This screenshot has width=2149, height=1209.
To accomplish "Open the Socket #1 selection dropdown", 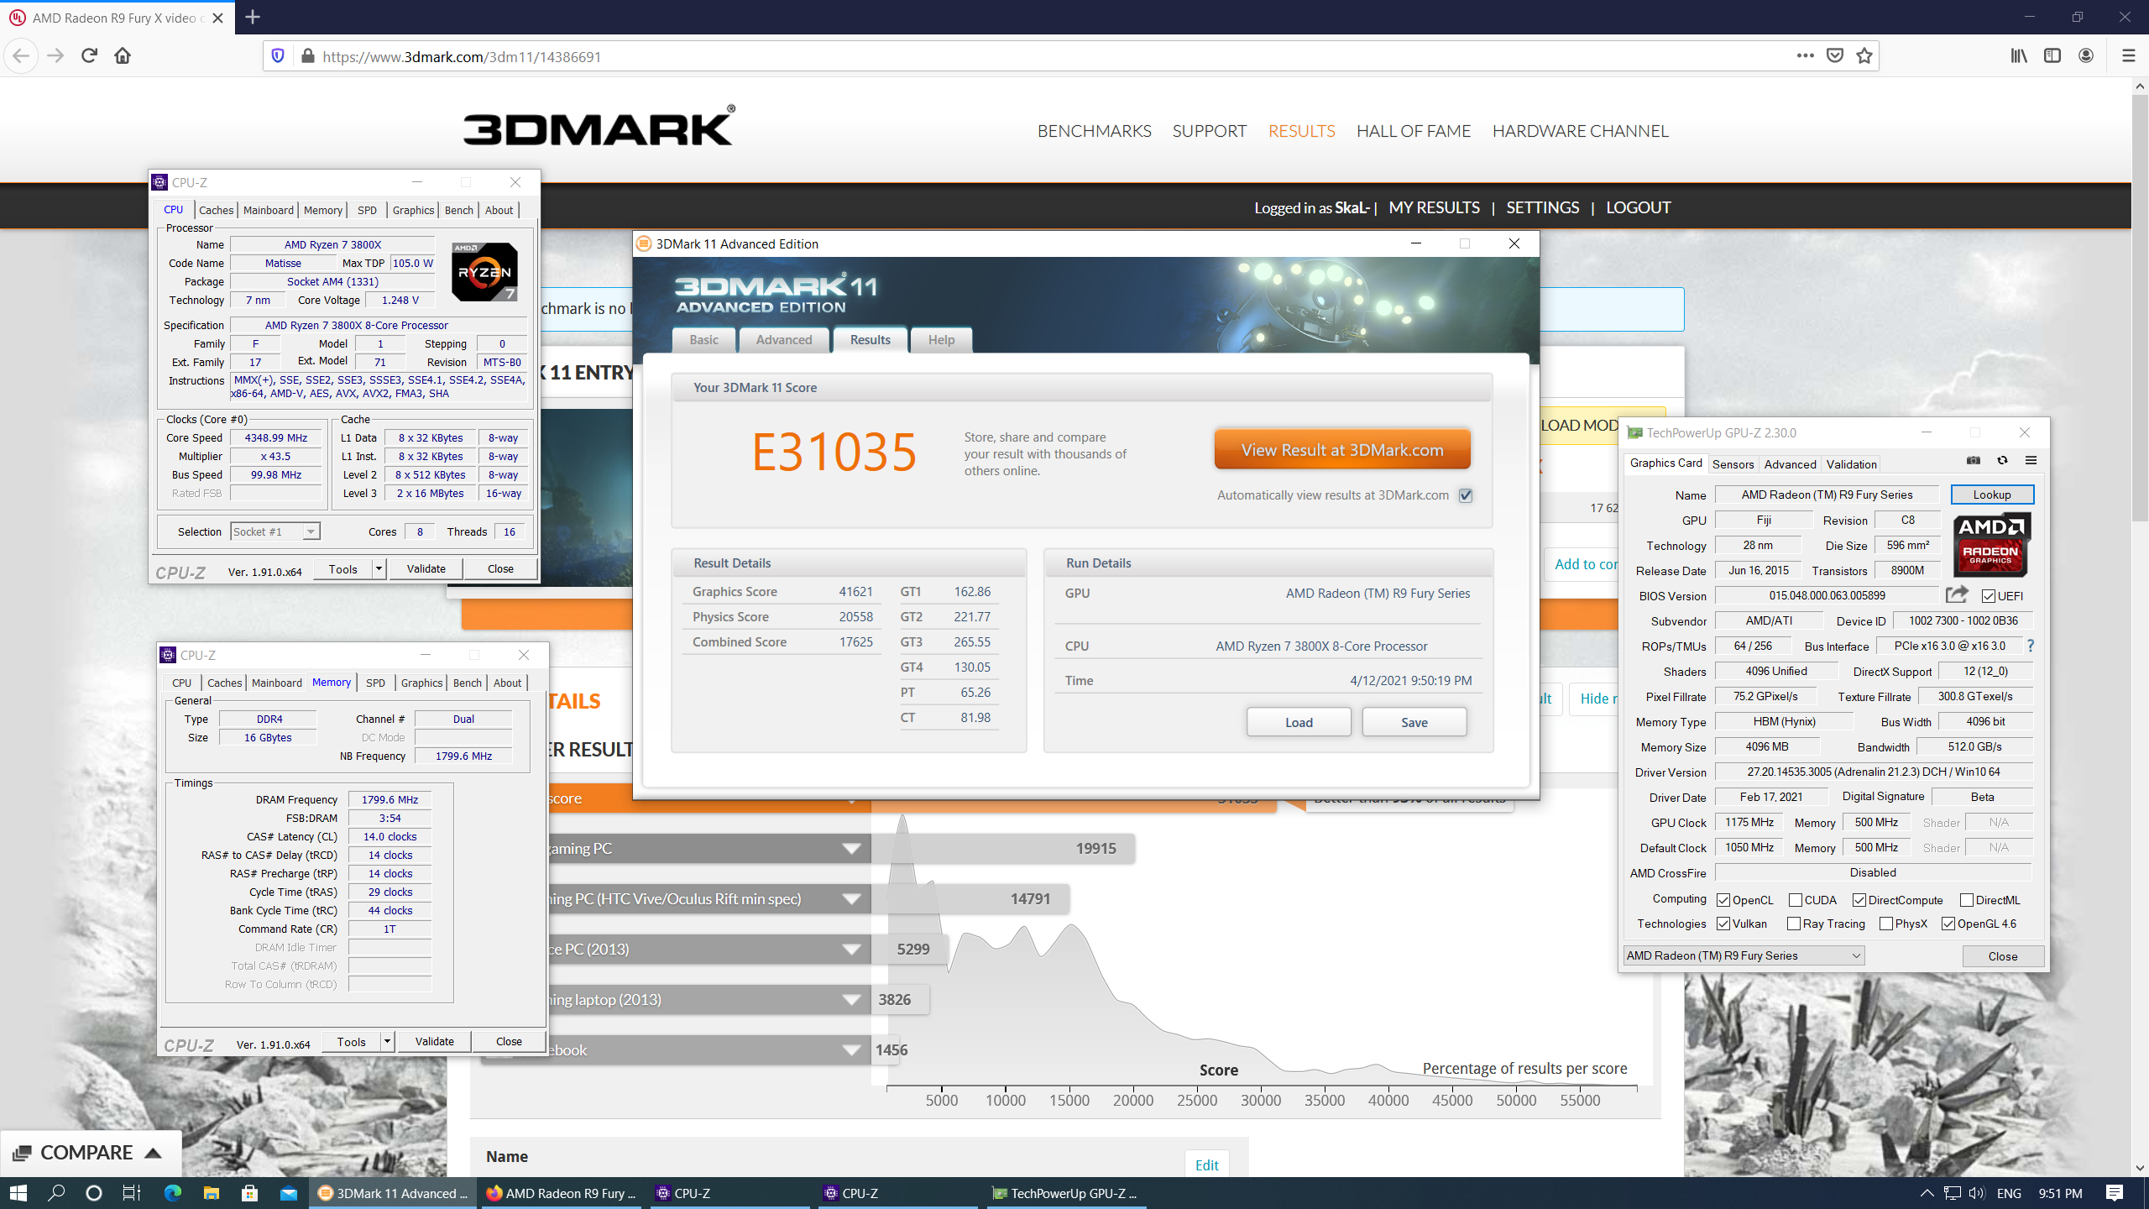I will [275, 531].
